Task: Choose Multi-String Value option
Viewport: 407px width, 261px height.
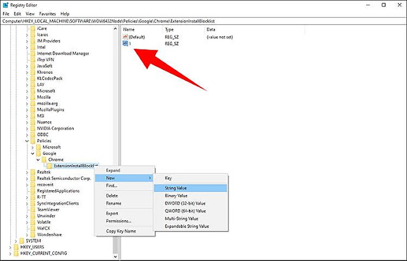Action: [190, 218]
